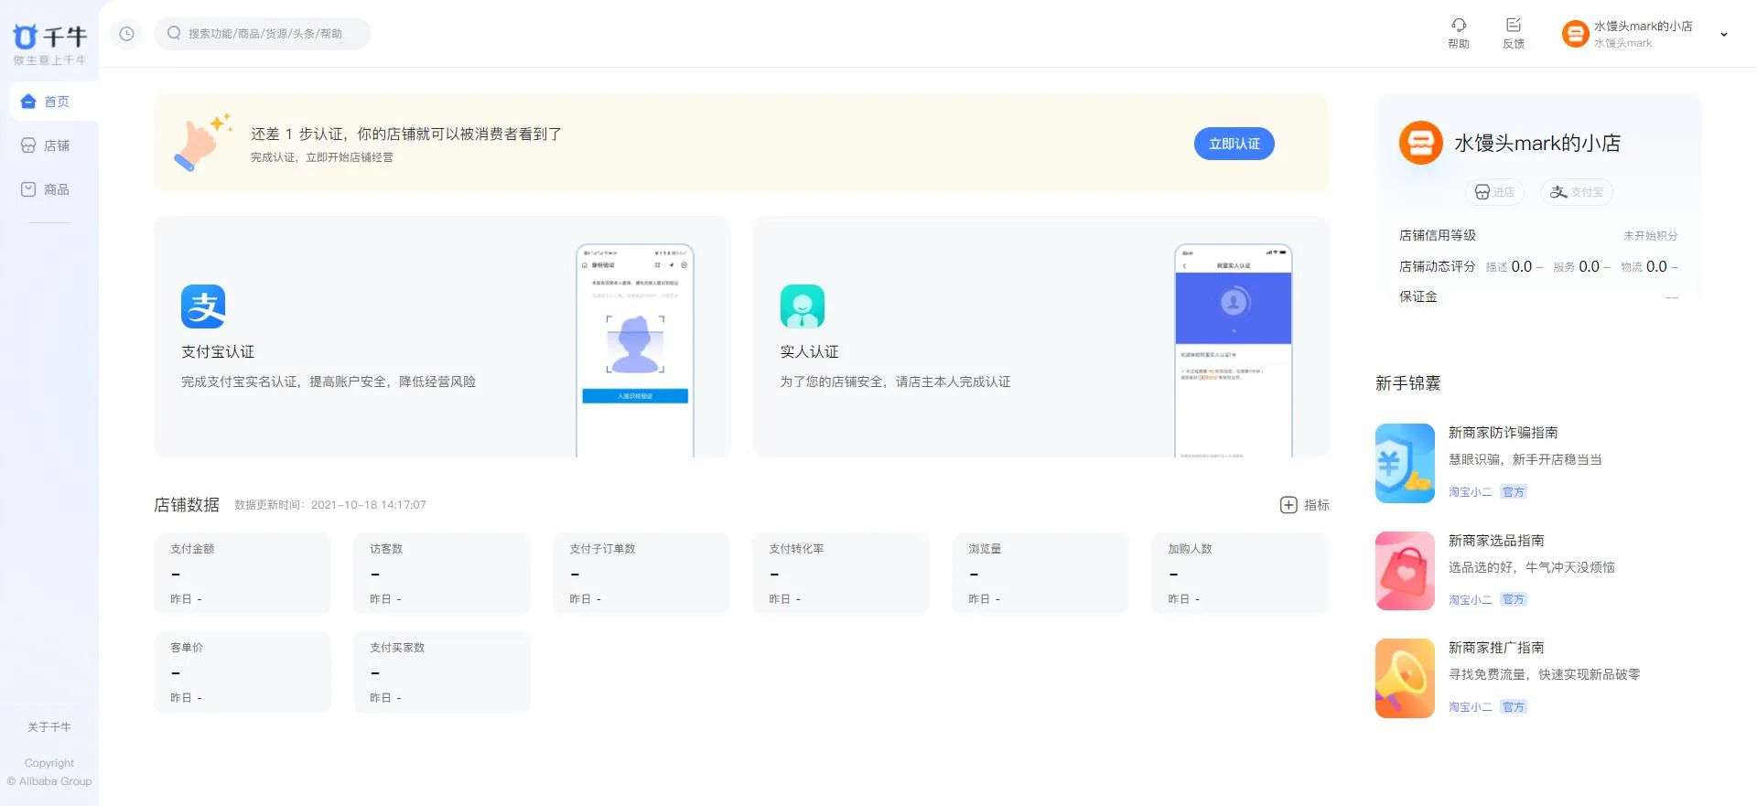This screenshot has height=806, width=1757.
Task: Click 官方 tag under 新商家推广指南
Action: (1514, 707)
